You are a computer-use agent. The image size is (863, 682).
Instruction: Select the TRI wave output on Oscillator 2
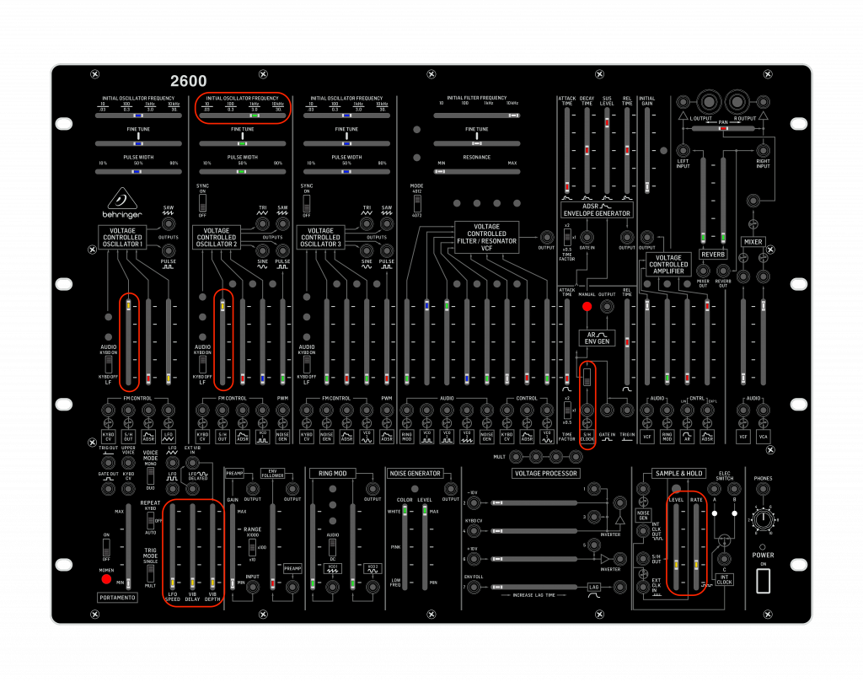tap(263, 224)
